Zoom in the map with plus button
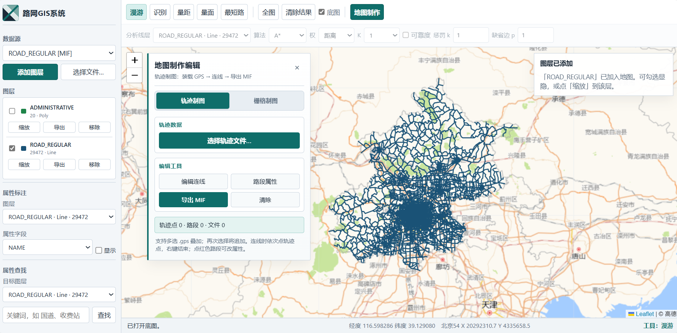This screenshot has width=677, height=333. coord(135,60)
